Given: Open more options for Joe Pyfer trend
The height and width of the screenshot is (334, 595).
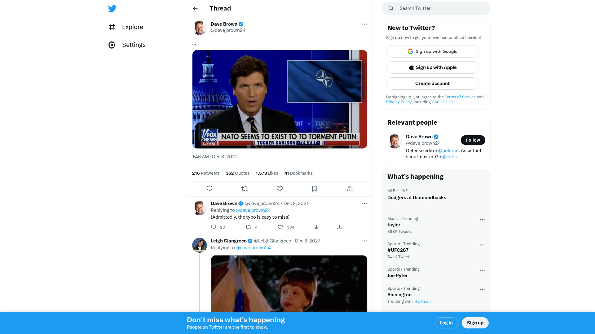Looking at the screenshot, I should click(482, 270).
